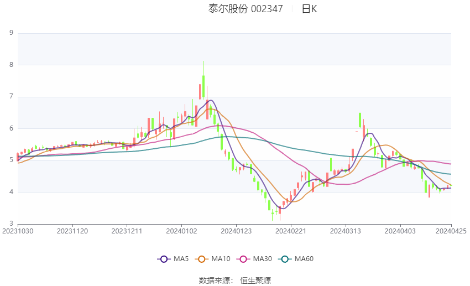The width and height of the screenshot is (470, 286).
Task: Click the y-axis label 9
Action: pos(12,33)
